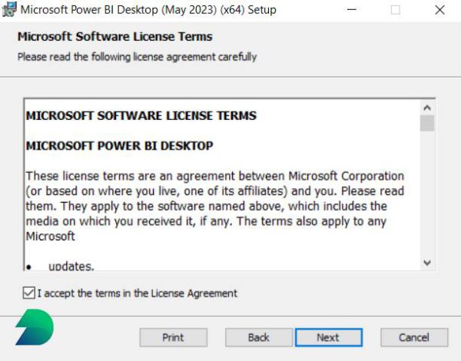
Task: Uncheck the accept license terms checkbox
Action: (29, 293)
